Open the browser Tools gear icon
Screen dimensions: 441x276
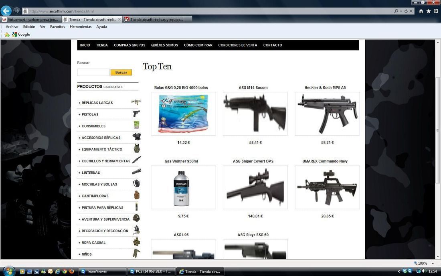click(x=436, y=11)
